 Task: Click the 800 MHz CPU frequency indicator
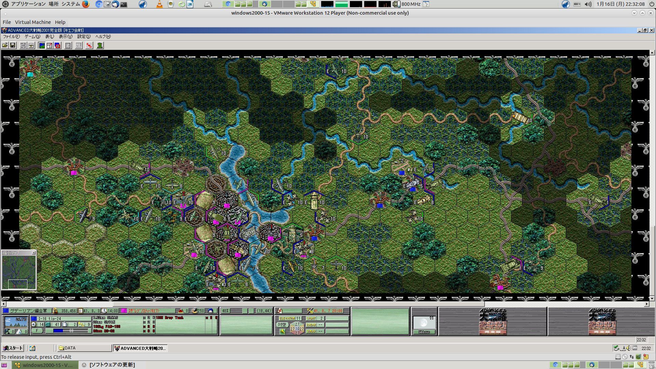(407, 4)
